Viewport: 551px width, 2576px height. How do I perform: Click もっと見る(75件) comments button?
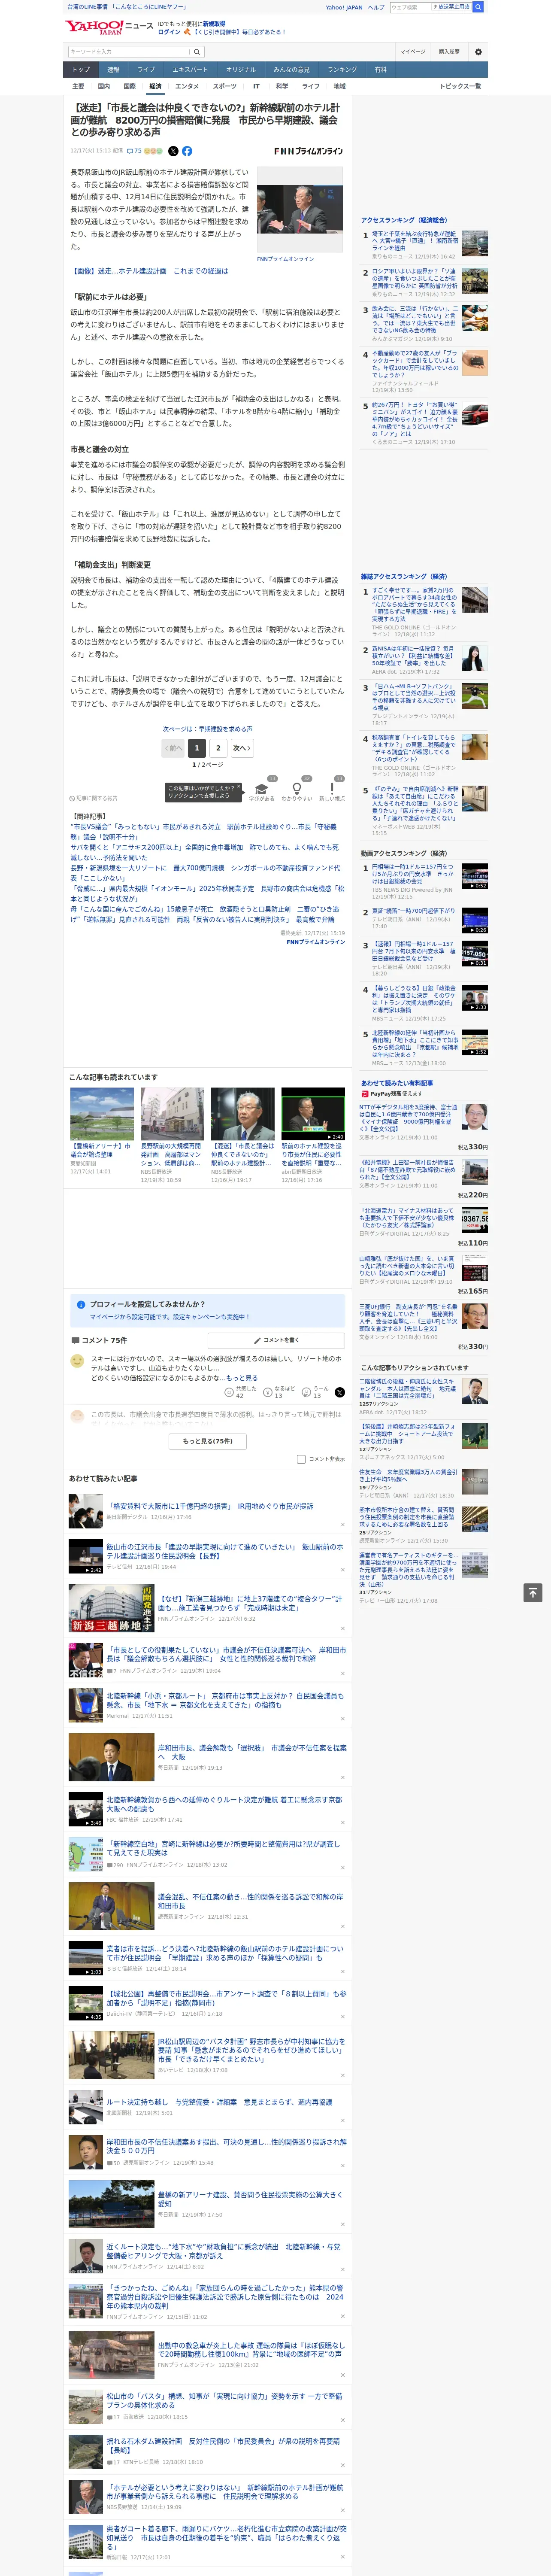tap(208, 1441)
